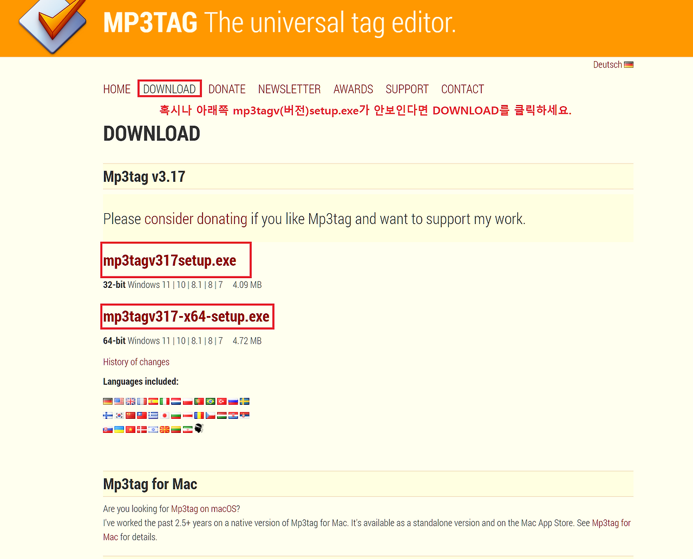Image resolution: width=693 pixels, height=559 pixels.
Task: Open the SUPPORT menu item
Action: pos(407,89)
